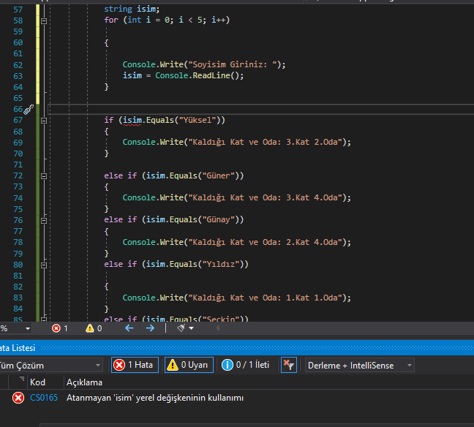Navigate forward with the right arrow
Image resolution: width=474 pixels, height=427 pixels.
[x=150, y=328]
